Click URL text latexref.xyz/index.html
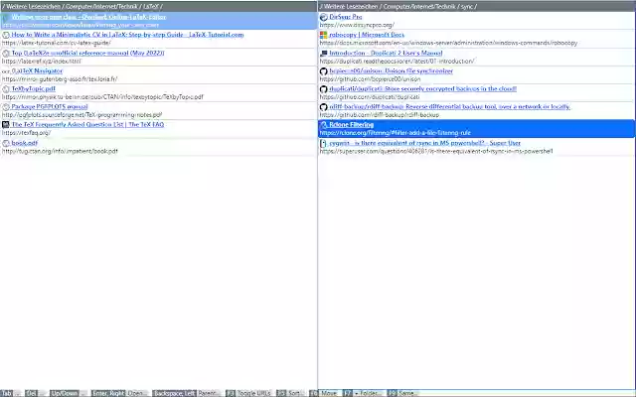Image resolution: width=636 pixels, height=397 pixels. click(42, 62)
